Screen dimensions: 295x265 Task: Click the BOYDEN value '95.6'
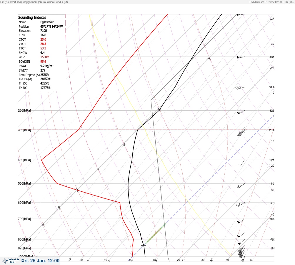point(43,62)
